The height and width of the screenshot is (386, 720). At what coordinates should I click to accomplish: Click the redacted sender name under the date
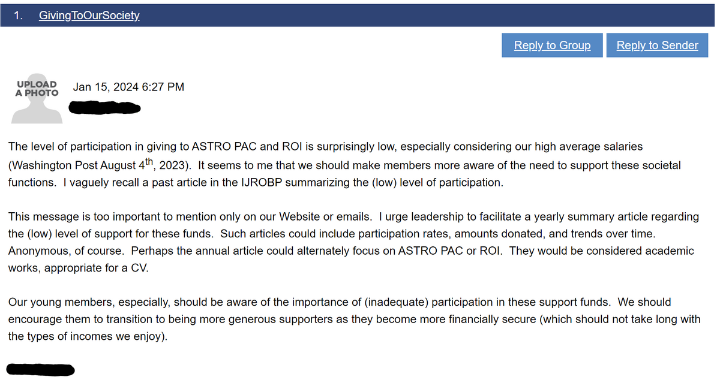[104, 108]
